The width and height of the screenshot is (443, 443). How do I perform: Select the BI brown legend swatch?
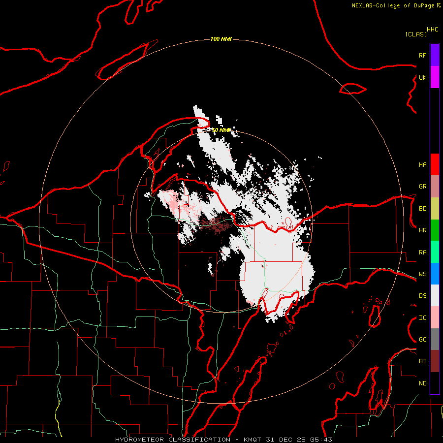pyautogui.click(x=435, y=361)
